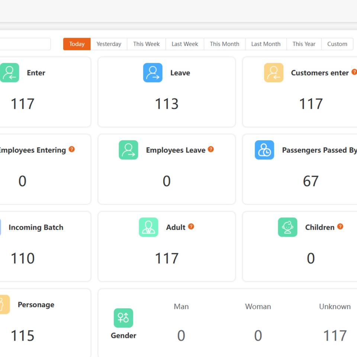The width and height of the screenshot is (357, 357).
Task: Click the blue Passengers Passed By icon
Action: pos(264,150)
